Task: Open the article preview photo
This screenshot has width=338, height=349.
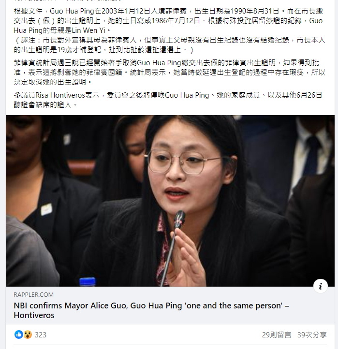Action: [x=170, y=201]
